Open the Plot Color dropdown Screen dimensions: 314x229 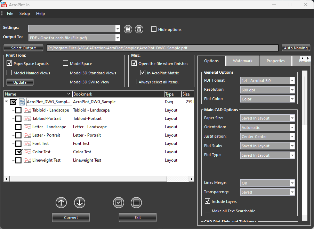point(292,99)
